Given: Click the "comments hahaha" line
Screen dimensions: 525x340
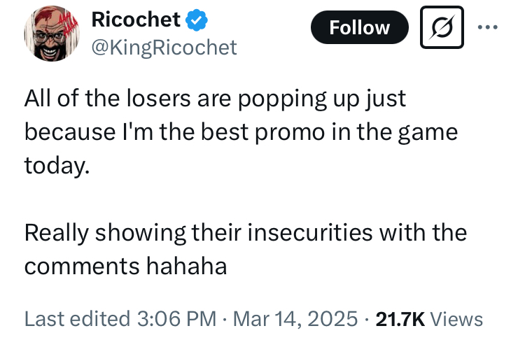Looking at the screenshot, I should coord(125,267).
